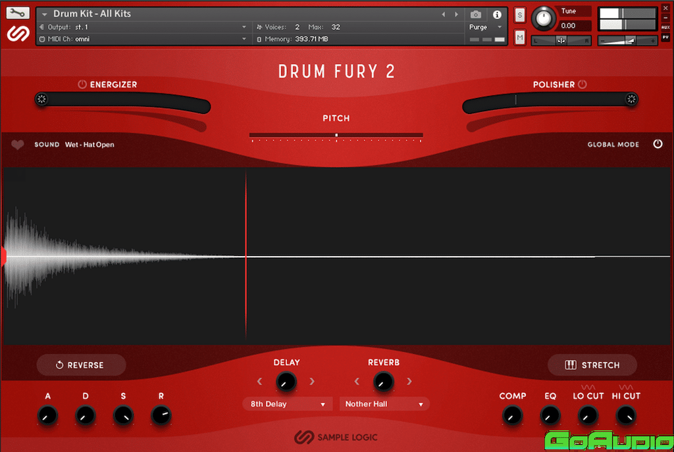Select next reverb preset arrow

pyautogui.click(x=409, y=382)
